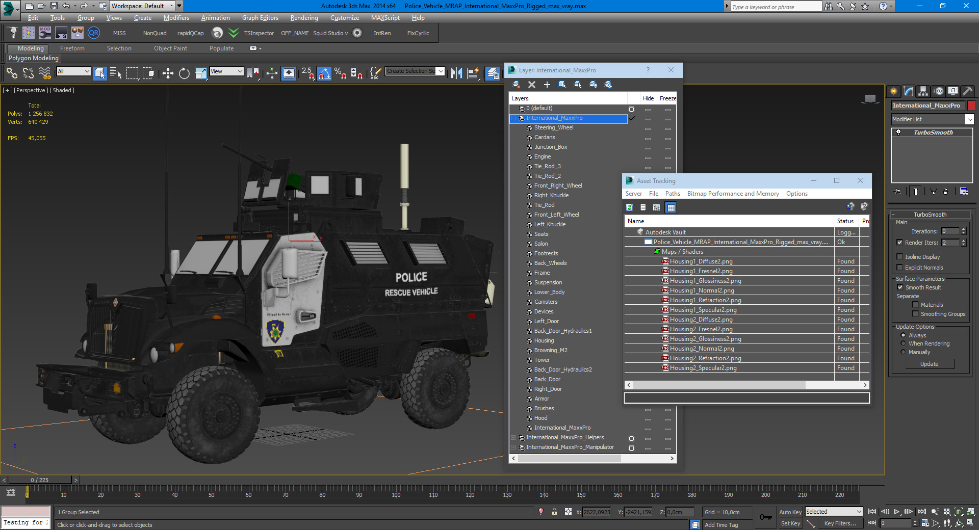The width and height of the screenshot is (979, 530).
Task: Collapse the International_MaxxPro layer tree
Action: (x=514, y=118)
